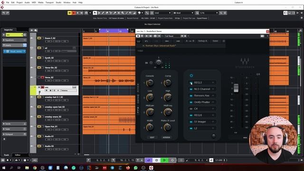Select the Glue tool

pyautogui.click(x=115, y=13)
